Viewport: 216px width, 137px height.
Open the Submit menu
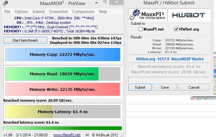[39, 12]
